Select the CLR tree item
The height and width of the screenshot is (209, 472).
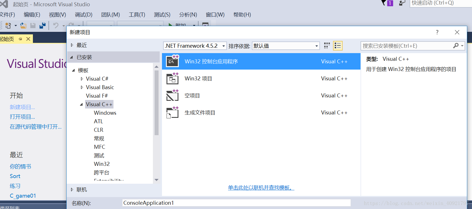click(x=99, y=130)
